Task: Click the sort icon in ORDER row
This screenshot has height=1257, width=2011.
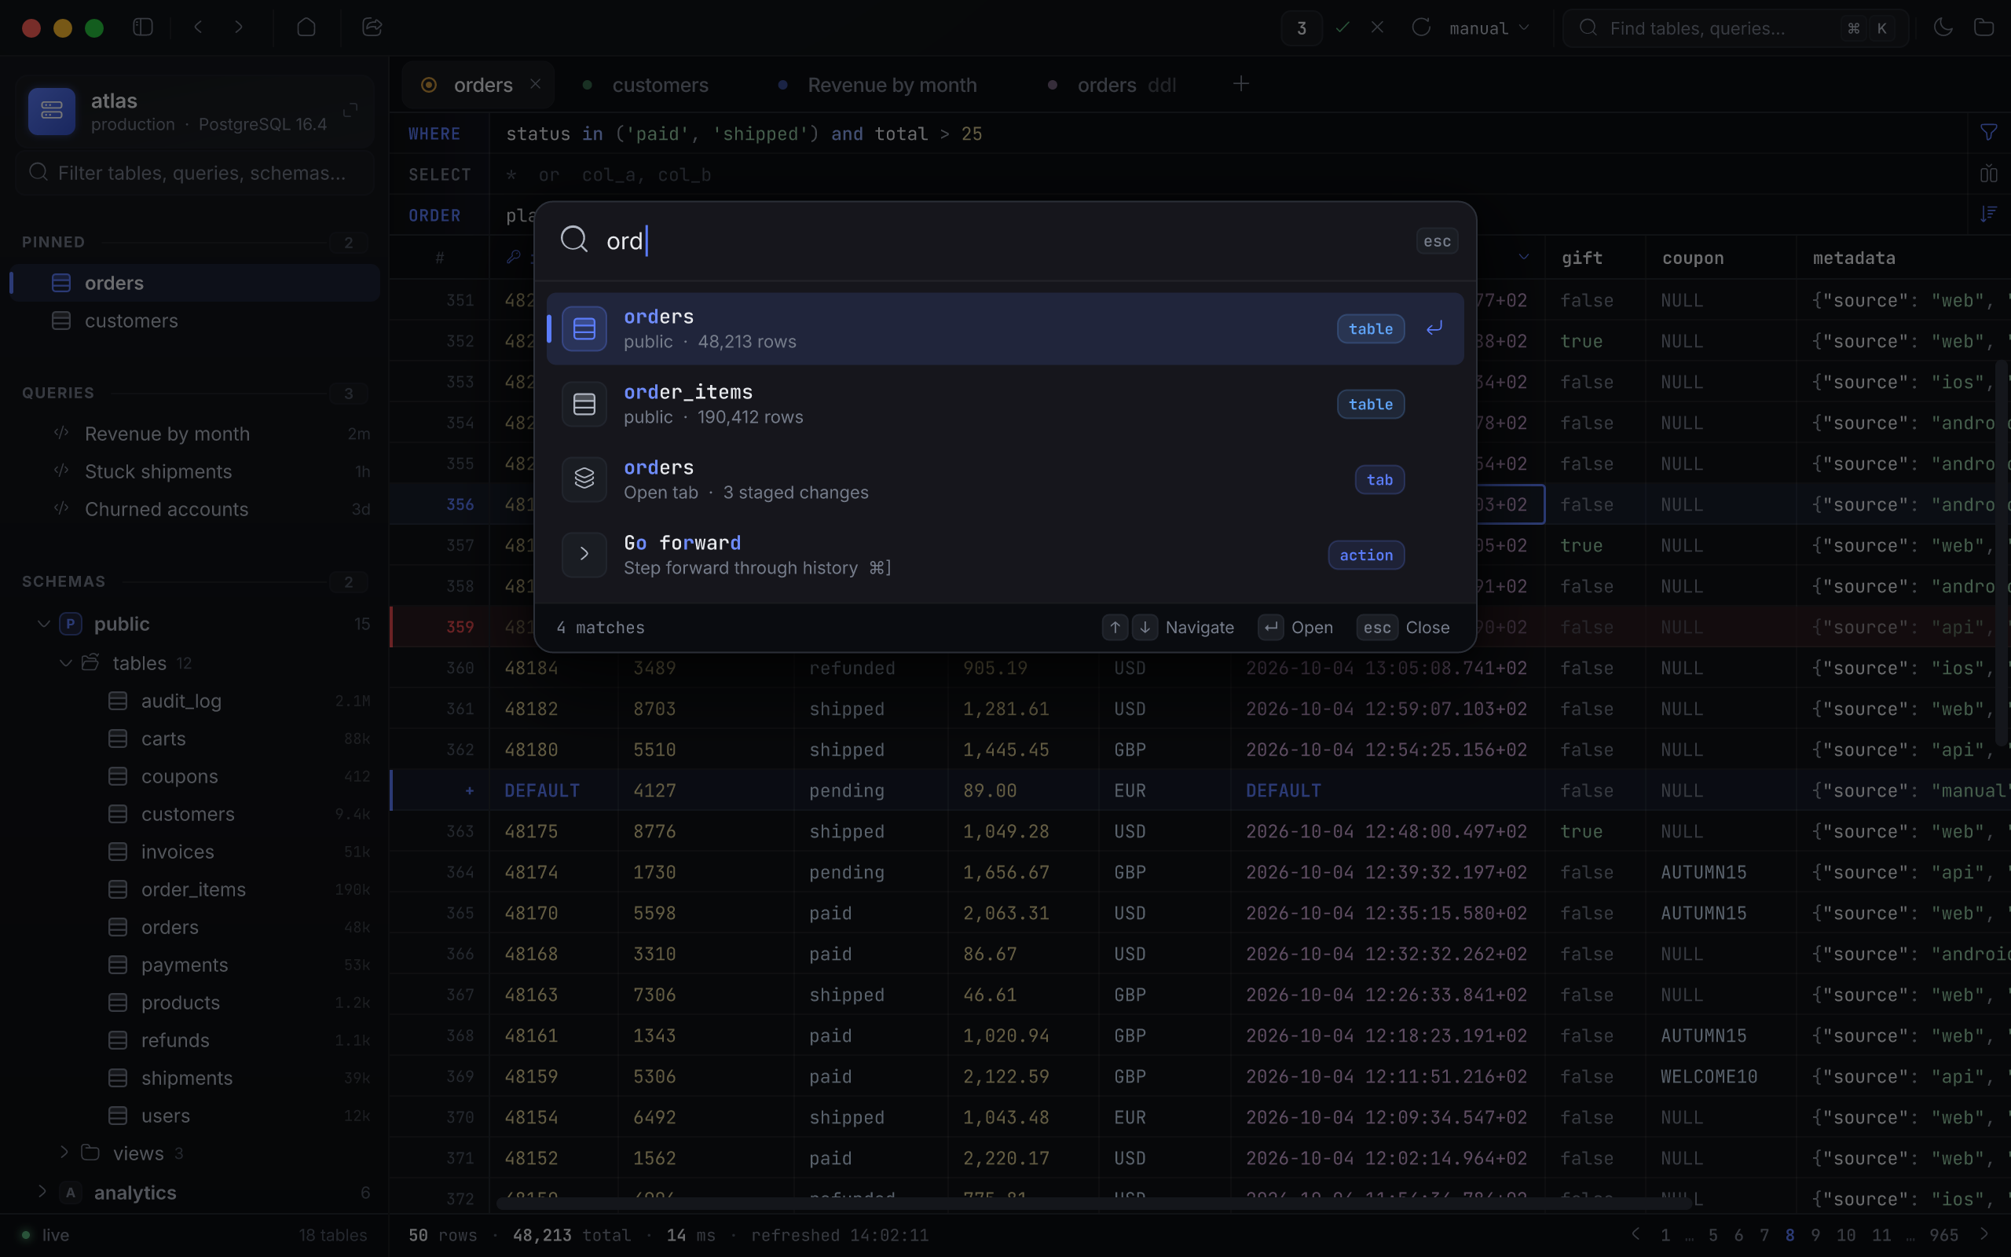Action: click(1988, 214)
